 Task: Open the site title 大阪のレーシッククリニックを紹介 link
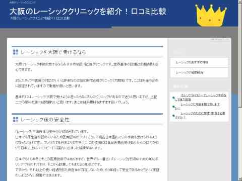click(x=88, y=12)
